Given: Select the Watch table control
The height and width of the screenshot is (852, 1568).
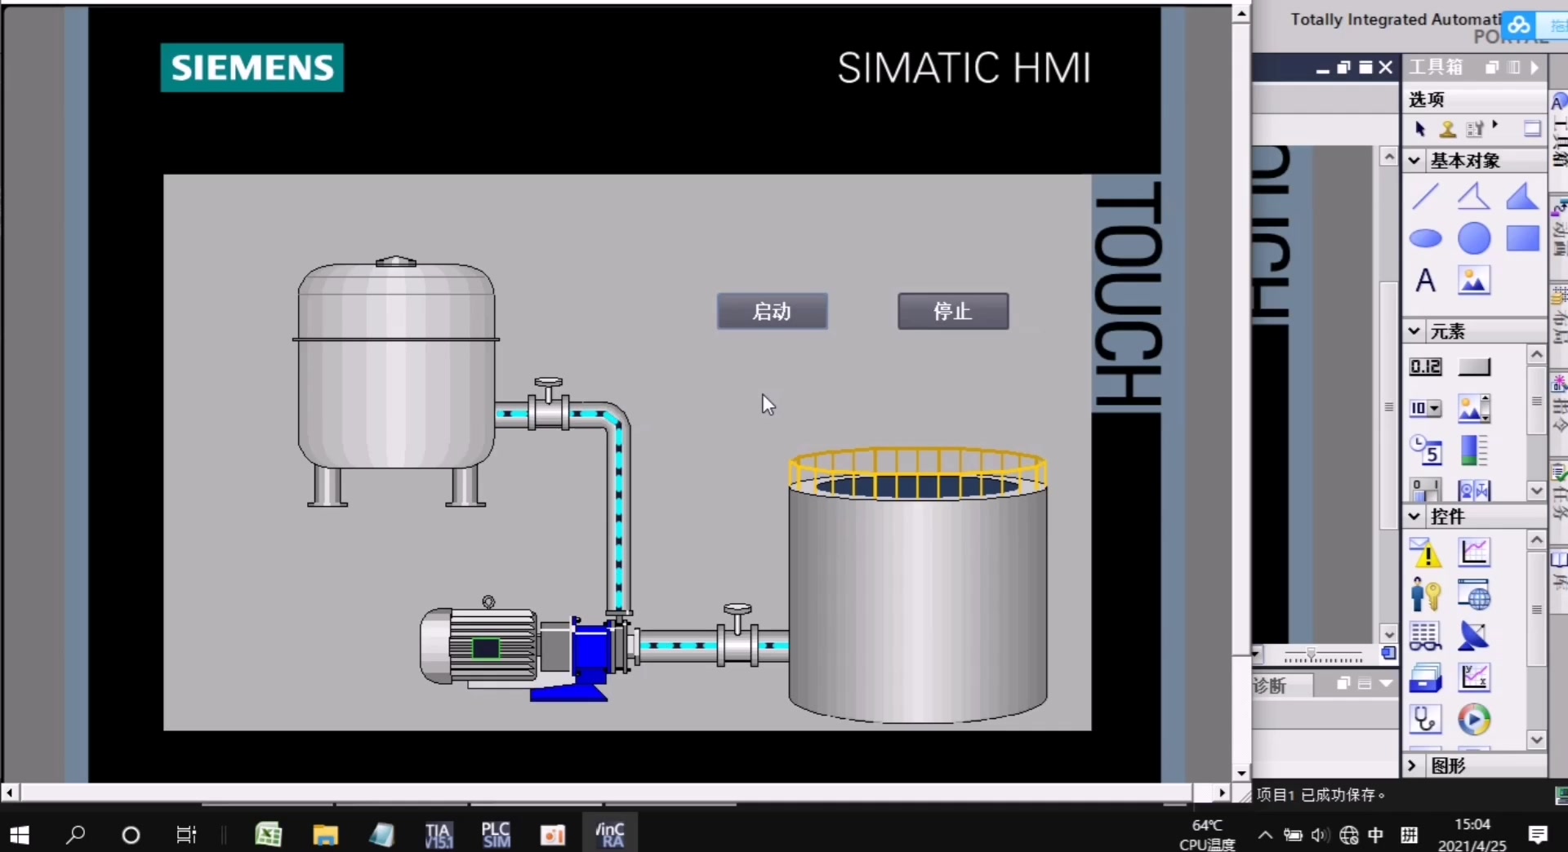Looking at the screenshot, I should point(1426,636).
